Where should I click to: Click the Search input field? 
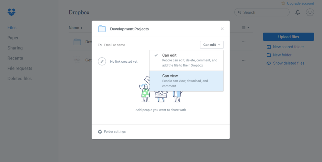(262, 12)
